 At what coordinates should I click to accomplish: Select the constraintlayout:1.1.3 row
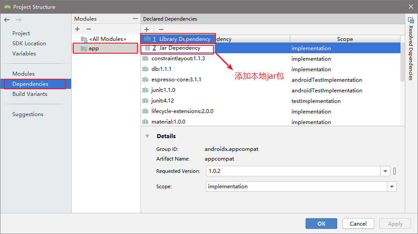tap(270, 59)
